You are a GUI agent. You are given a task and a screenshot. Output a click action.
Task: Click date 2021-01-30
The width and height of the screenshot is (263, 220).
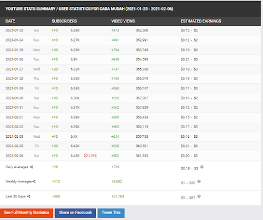[x=14, y=98]
